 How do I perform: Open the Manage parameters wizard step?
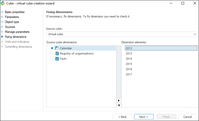pos(17,32)
